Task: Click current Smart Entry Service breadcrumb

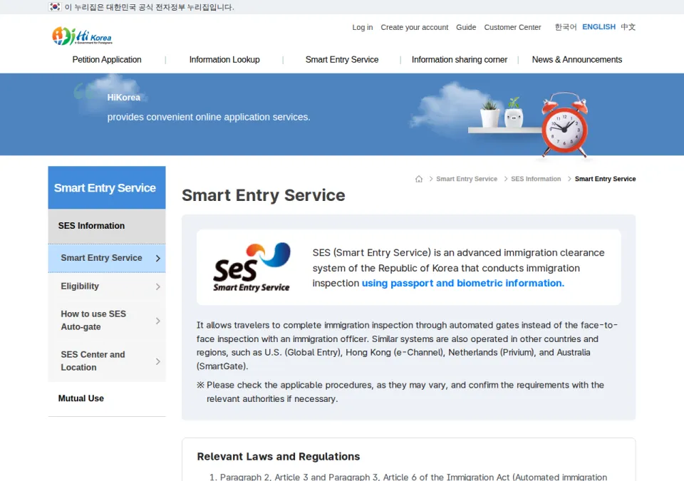Action: (x=605, y=179)
